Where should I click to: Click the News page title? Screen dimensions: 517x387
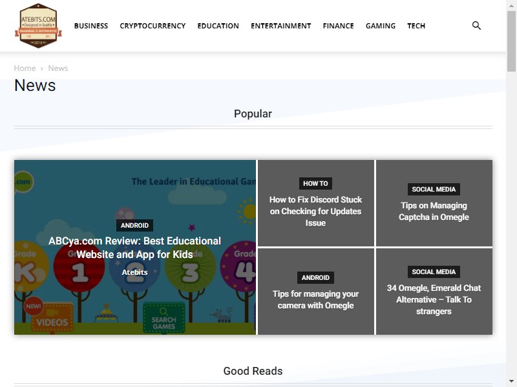pos(35,85)
